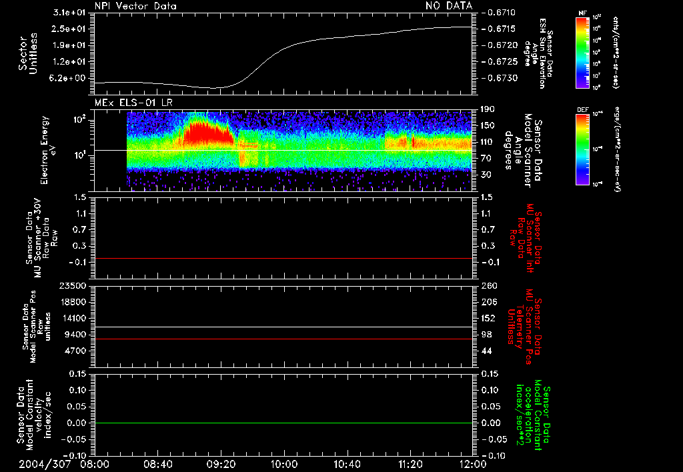Click the '98' telemetry tick value

pos(486,335)
